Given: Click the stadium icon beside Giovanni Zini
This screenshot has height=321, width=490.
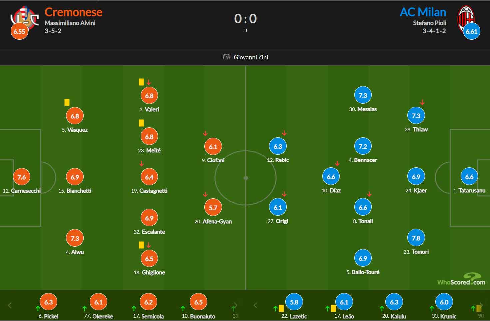Looking at the screenshot, I should click(x=227, y=57).
